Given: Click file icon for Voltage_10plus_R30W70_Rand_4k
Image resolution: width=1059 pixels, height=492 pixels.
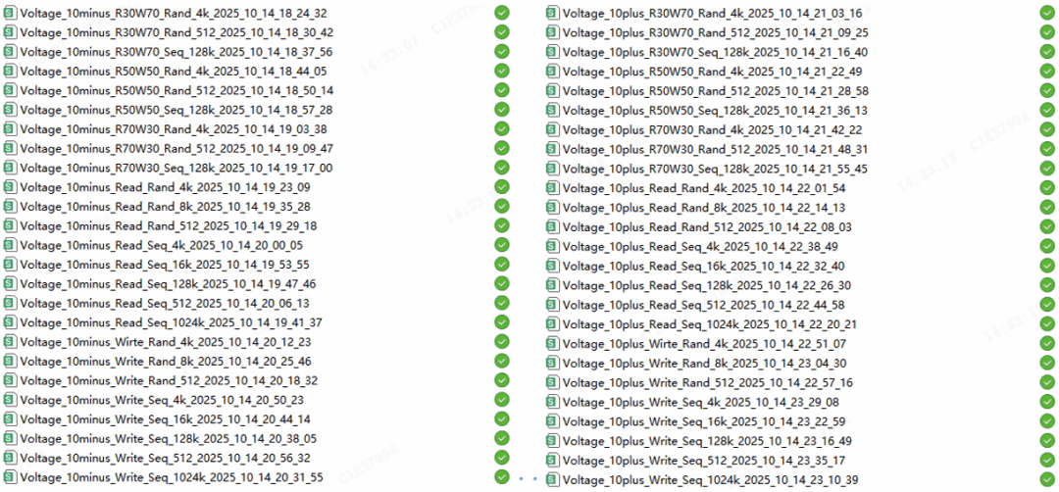Looking at the screenshot, I should tap(552, 13).
